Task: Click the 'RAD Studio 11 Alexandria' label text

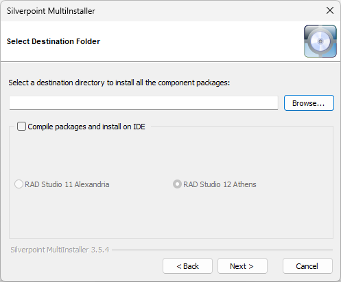Action: click(67, 184)
